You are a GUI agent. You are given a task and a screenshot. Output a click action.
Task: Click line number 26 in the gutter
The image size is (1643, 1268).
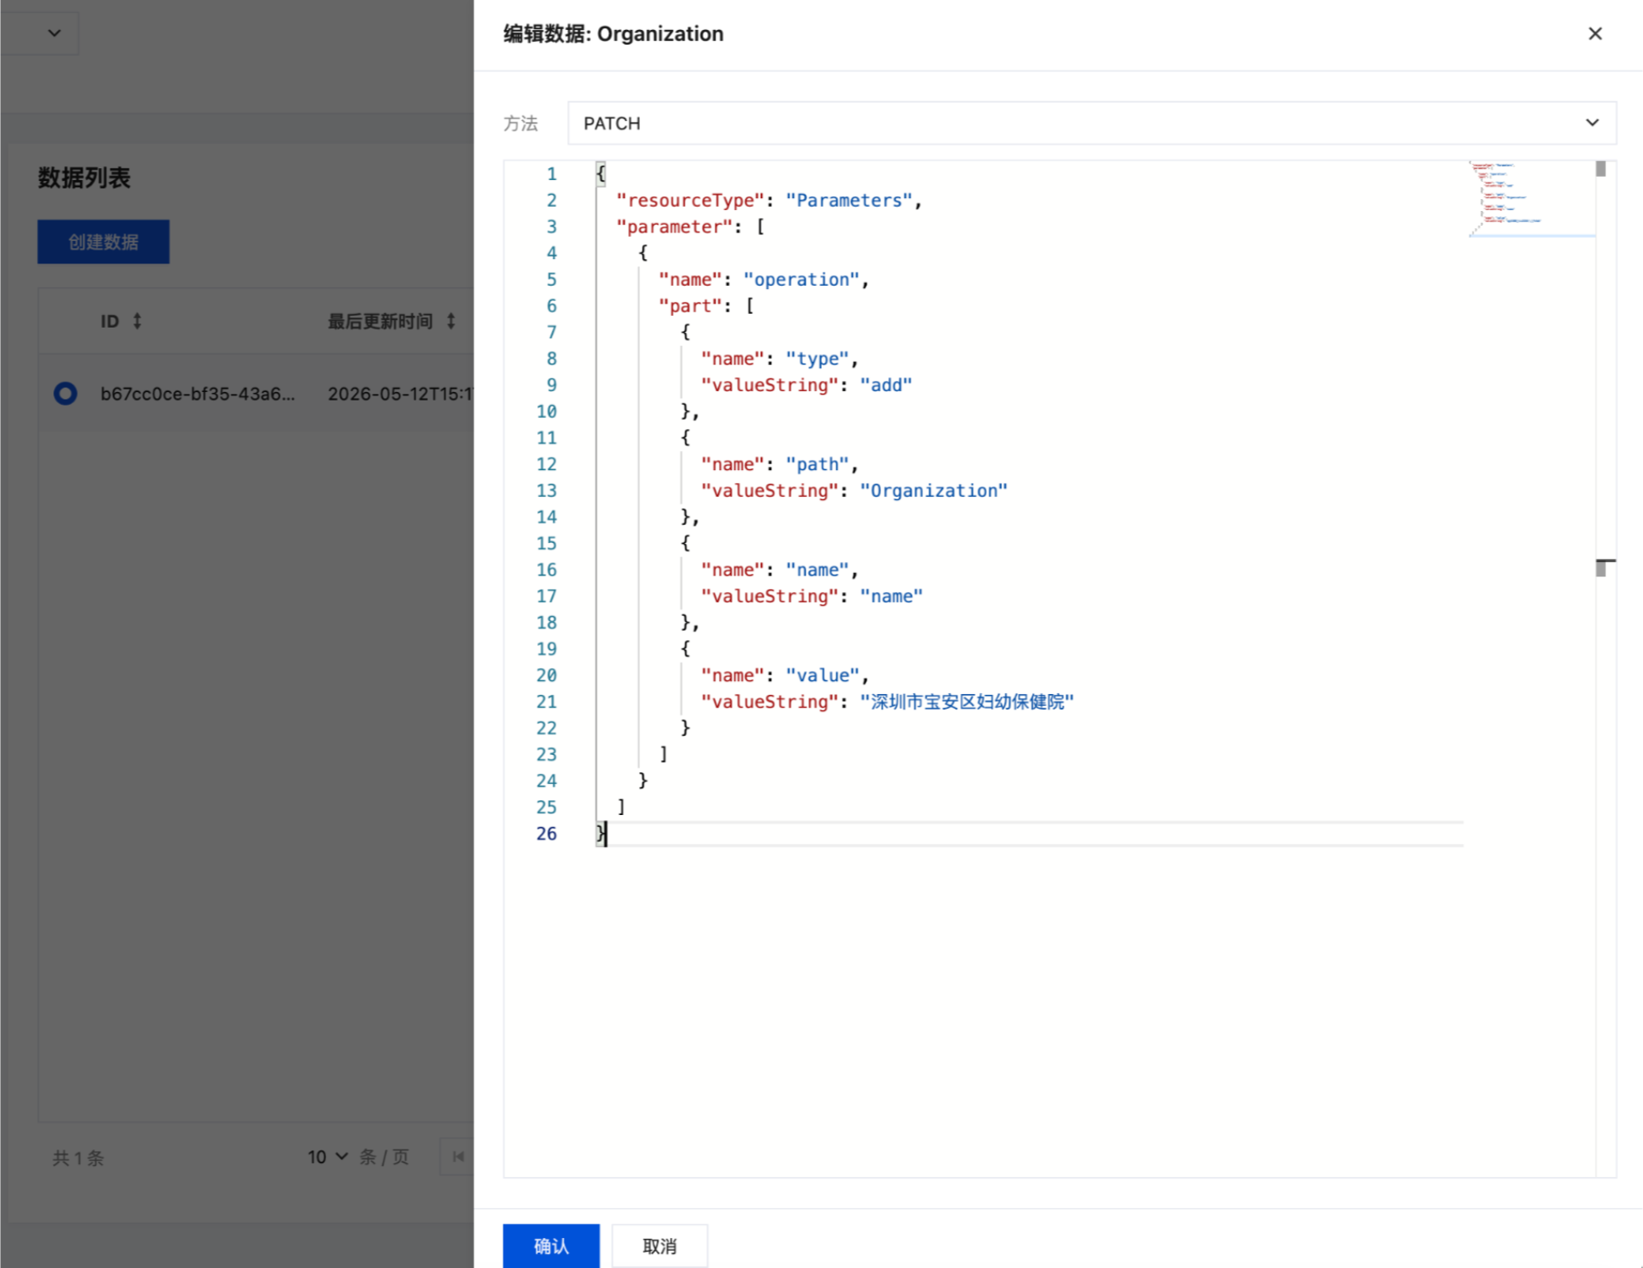click(x=547, y=834)
